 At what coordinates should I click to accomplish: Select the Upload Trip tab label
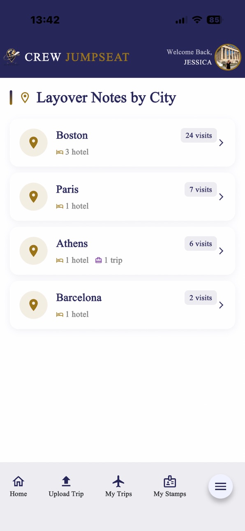(66, 494)
